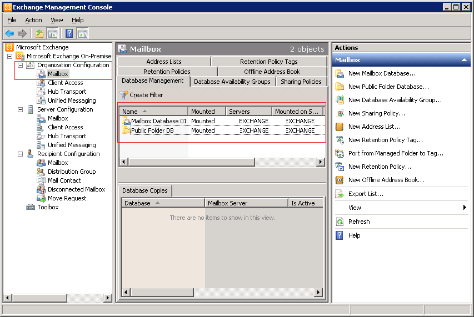Sort by Mailbox Server column header
Image resolution: width=474 pixels, height=317 pixels.
tap(246, 203)
